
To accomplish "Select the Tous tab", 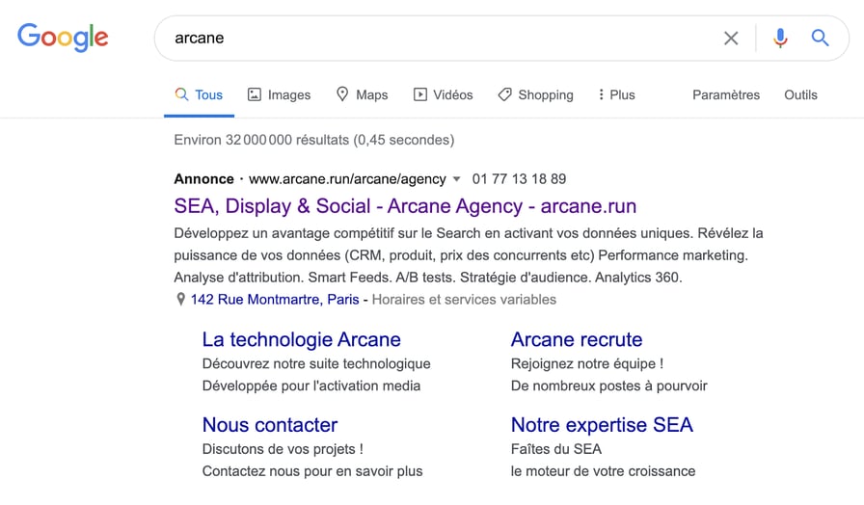I will pos(199,94).
